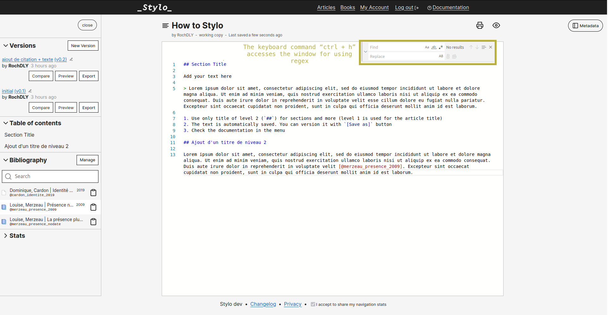Open the Privacy link in footer
Viewport: 608px width, 315px height.
(x=293, y=304)
